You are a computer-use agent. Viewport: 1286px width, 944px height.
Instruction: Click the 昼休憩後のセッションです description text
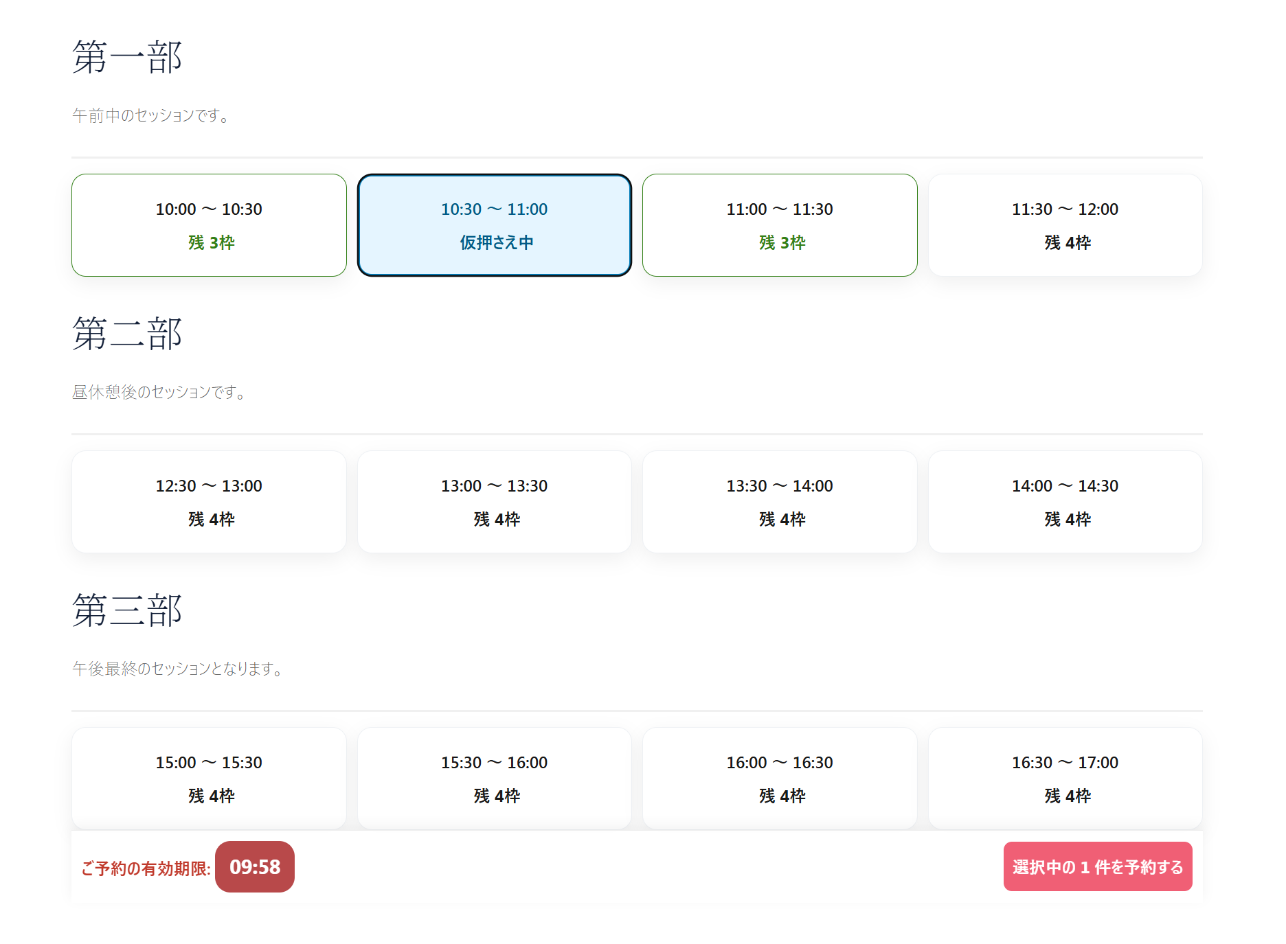pyautogui.click(x=159, y=392)
